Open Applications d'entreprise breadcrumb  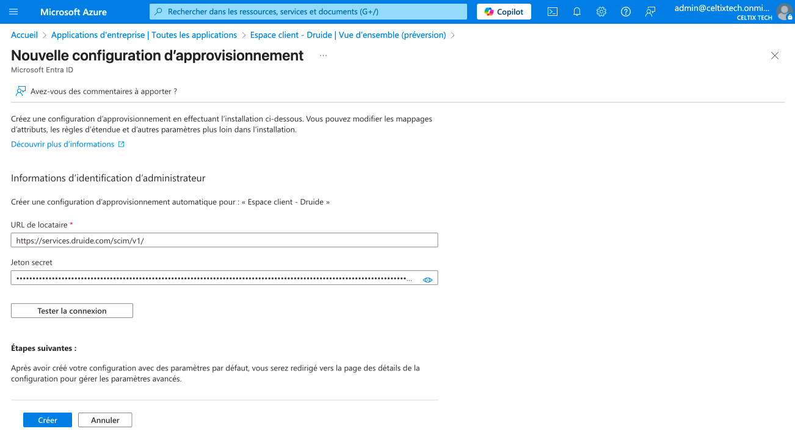tap(144, 35)
